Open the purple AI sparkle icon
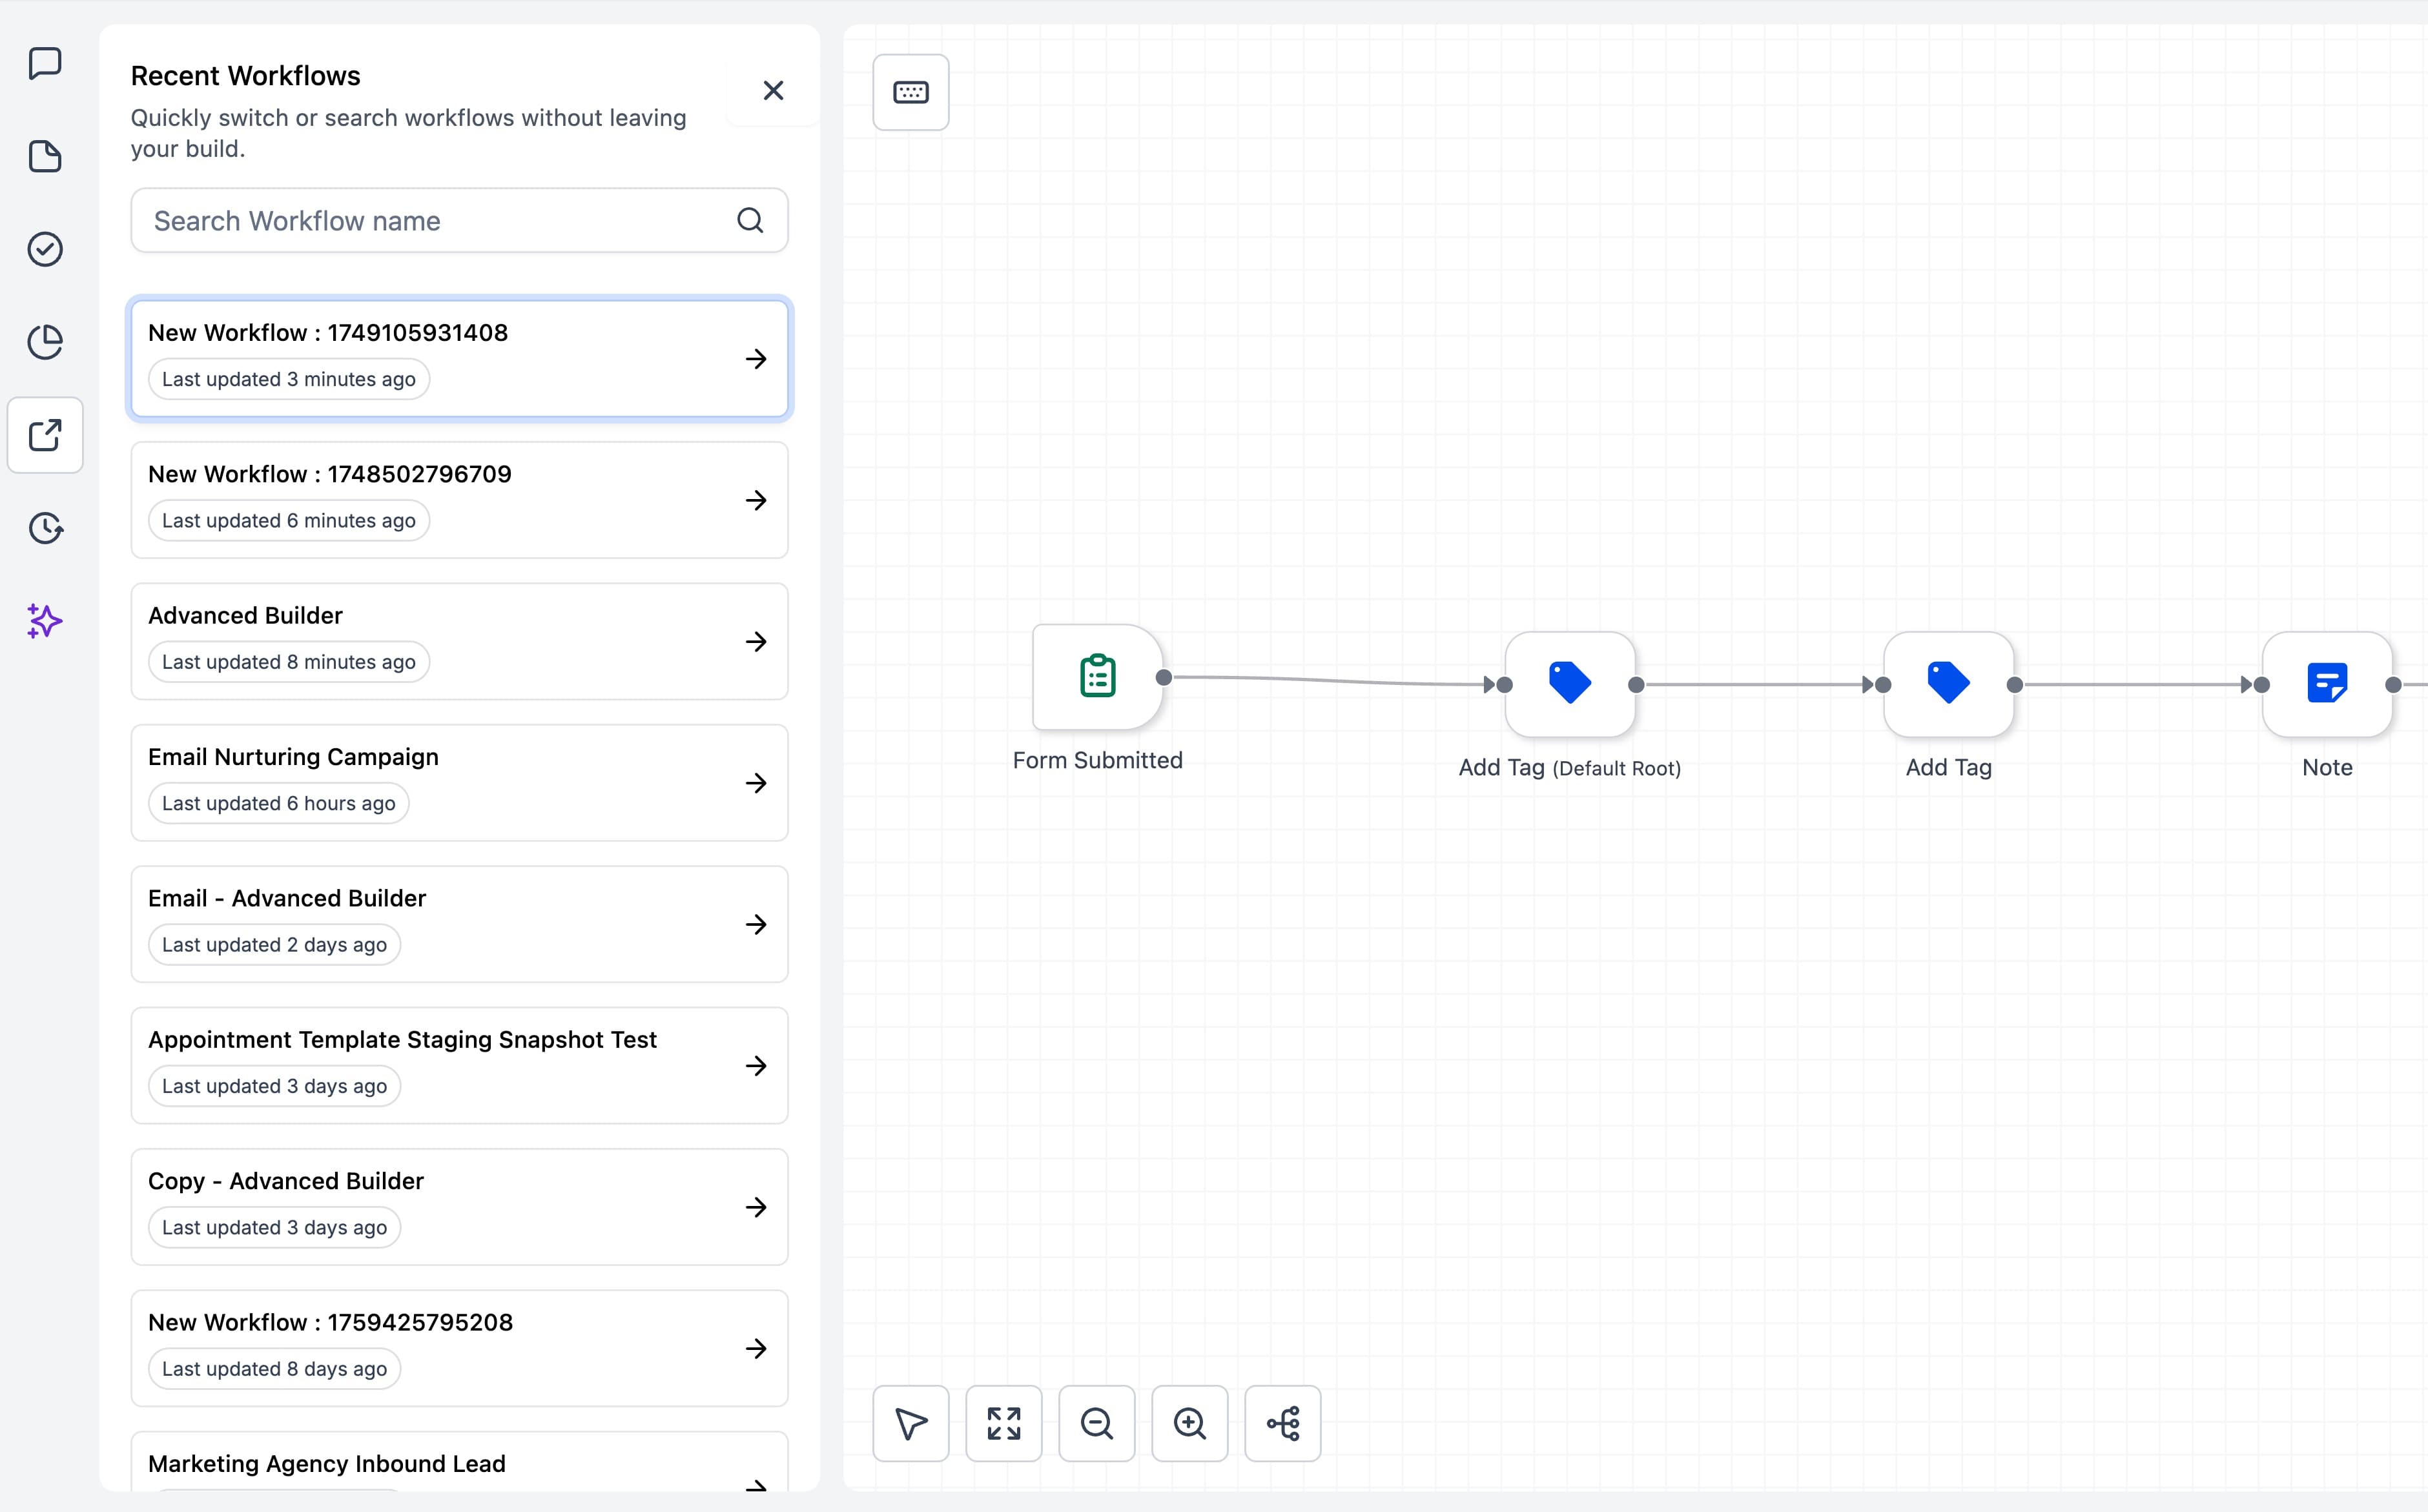Viewport: 2428px width, 1512px height. [x=45, y=621]
